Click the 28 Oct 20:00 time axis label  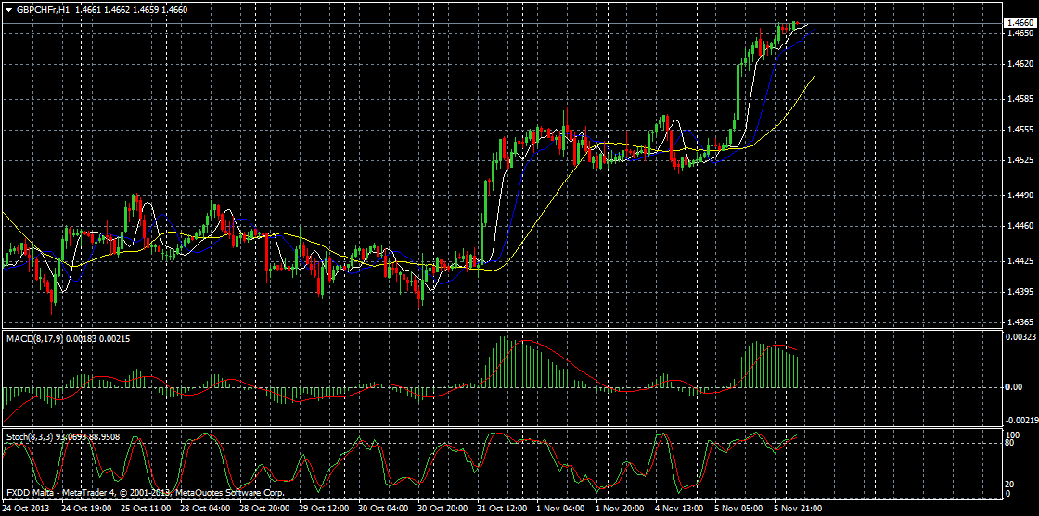pos(264,509)
